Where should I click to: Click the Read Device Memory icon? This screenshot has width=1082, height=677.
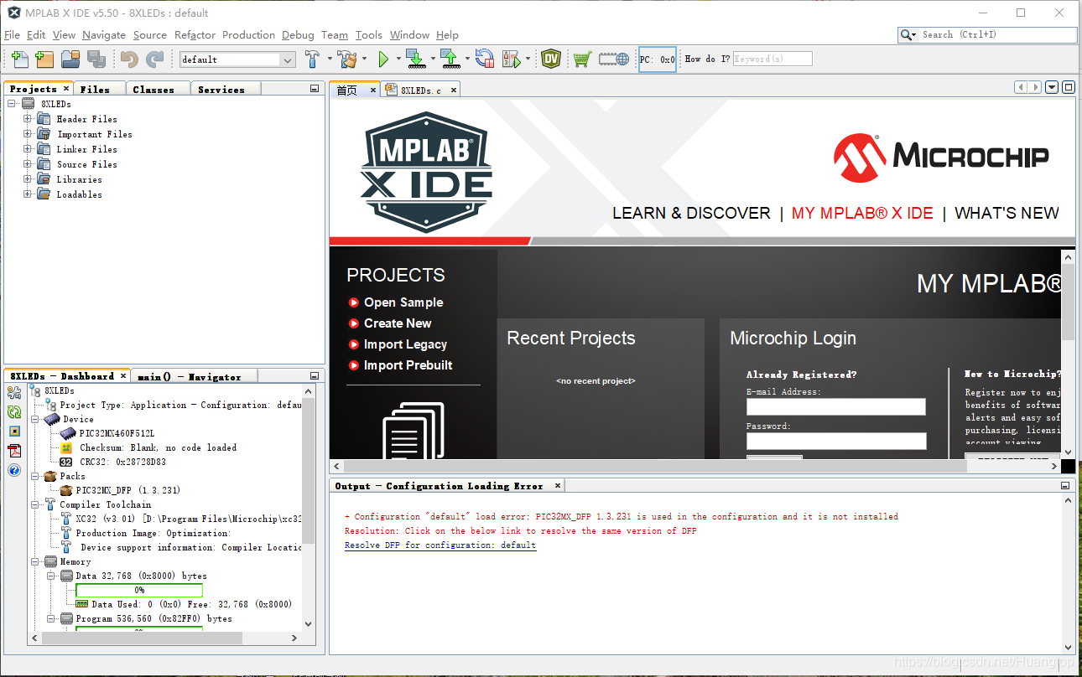click(451, 59)
